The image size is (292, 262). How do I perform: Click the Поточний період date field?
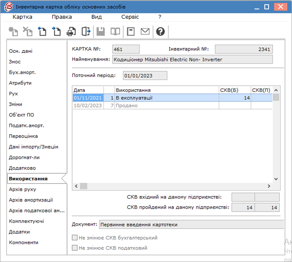pyautogui.click(x=145, y=76)
